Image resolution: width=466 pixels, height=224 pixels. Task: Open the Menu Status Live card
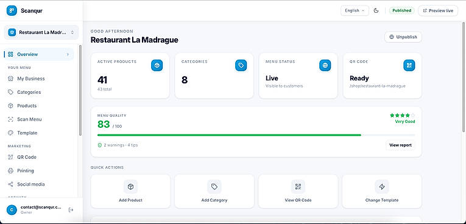(x=298, y=75)
